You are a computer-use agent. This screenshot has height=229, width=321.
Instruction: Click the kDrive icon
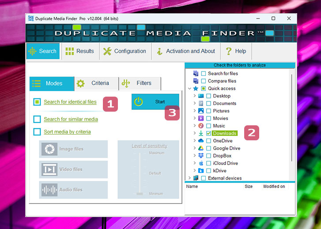(x=201, y=170)
